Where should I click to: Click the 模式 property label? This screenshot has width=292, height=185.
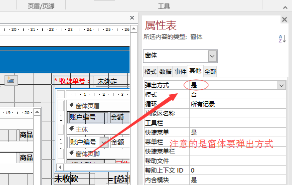(x=151, y=95)
